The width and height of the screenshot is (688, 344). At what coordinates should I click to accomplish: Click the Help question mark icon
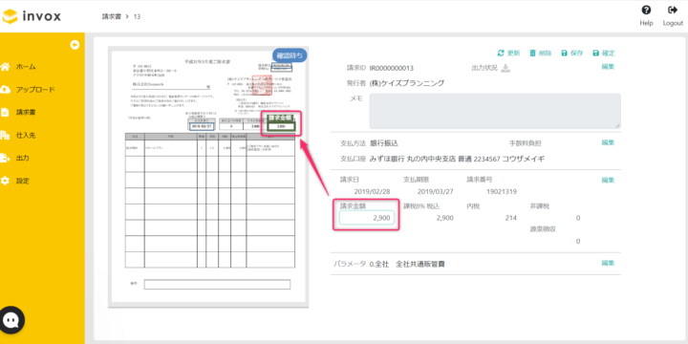click(x=646, y=11)
